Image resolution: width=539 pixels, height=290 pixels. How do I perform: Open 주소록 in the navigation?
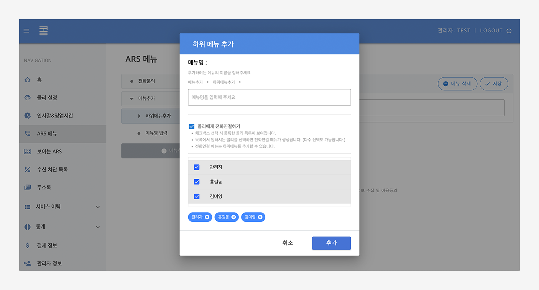click(63, 187)
